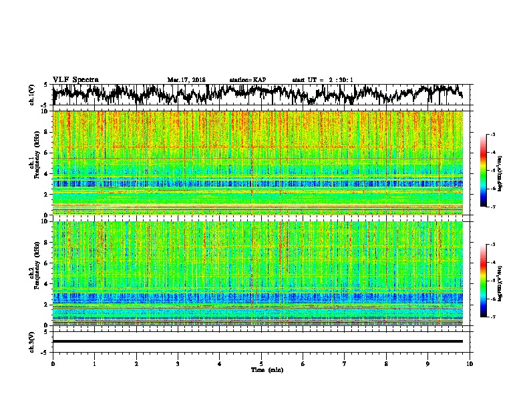Viewport: 529px width, 408px height.
Task: Click the "1" tick on Time axis
Action: coord(94,364)
